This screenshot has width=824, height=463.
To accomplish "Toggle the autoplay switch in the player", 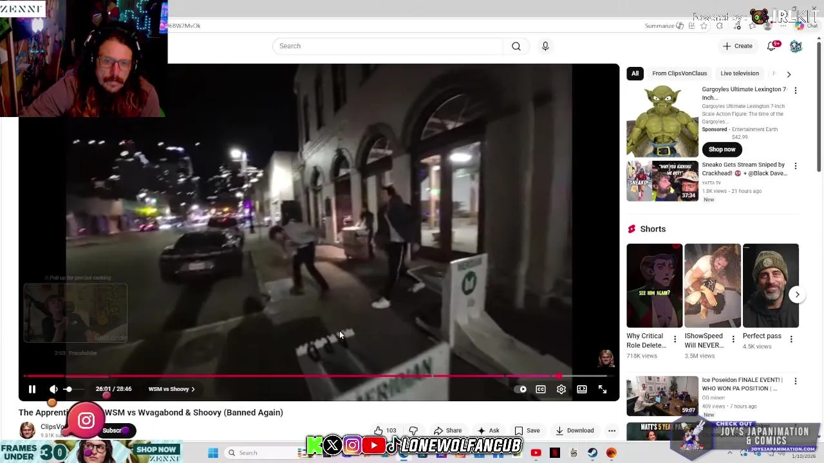I will pos(520,389).
